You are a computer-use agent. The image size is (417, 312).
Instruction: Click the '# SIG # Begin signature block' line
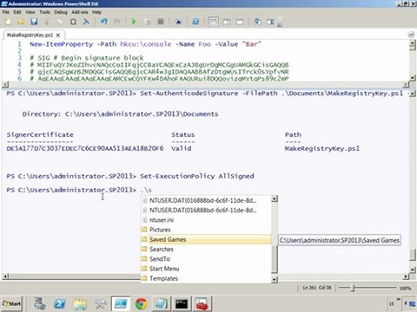pyautogui.click(x=87, y=58)
